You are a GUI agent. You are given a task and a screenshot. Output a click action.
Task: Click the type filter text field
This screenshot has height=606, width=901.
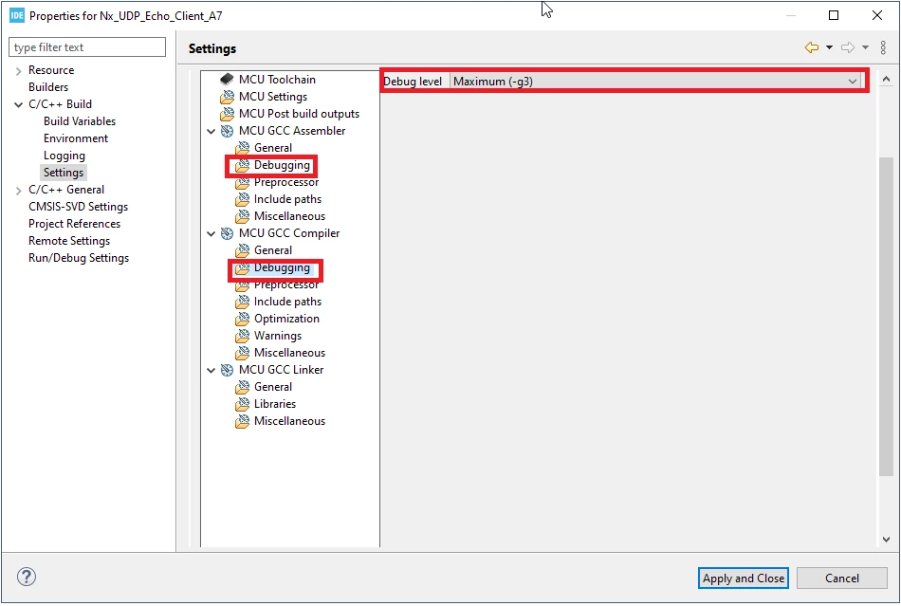coord(87,47)
